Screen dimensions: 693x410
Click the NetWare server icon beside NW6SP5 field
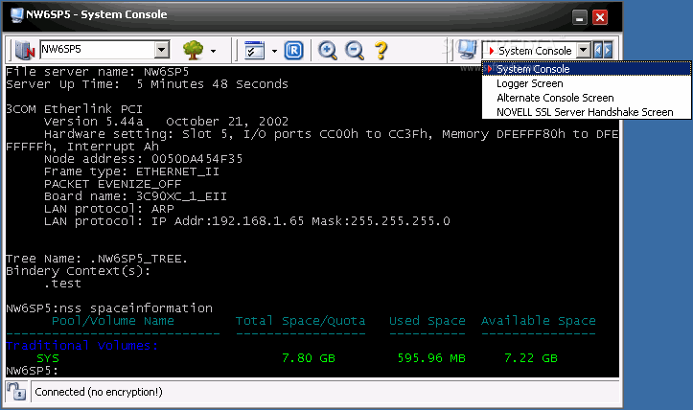pyautogui.click(x=25, y=50)
